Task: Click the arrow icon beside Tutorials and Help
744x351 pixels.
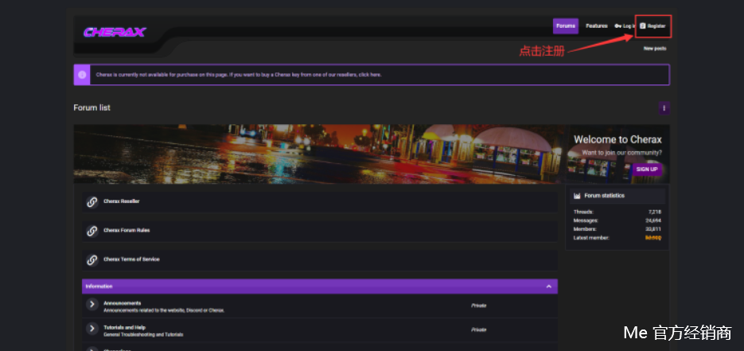Action: point(92,329)
